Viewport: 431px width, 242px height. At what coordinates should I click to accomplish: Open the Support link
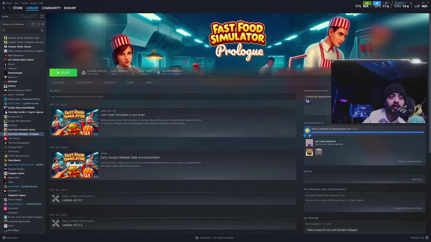point(149,82)
